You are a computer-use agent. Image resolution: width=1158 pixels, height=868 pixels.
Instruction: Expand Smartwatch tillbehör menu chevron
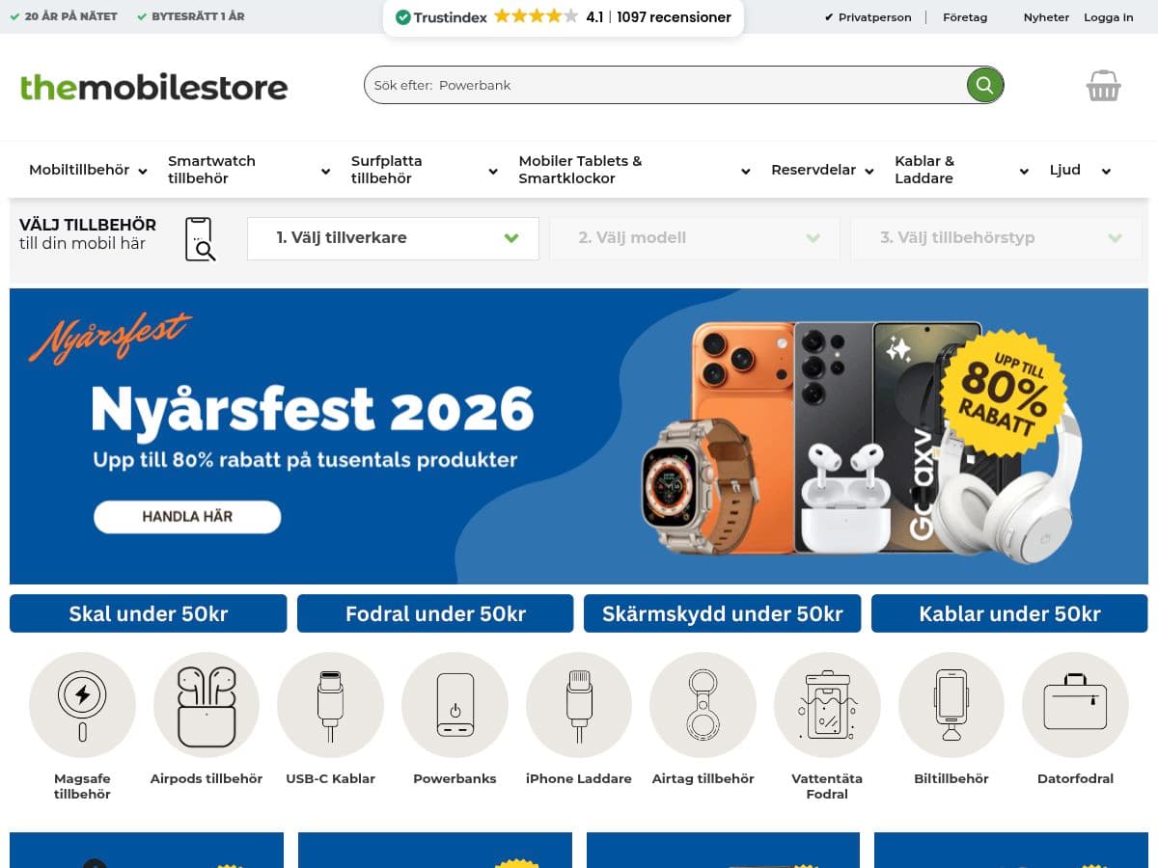tap(325, 171)
